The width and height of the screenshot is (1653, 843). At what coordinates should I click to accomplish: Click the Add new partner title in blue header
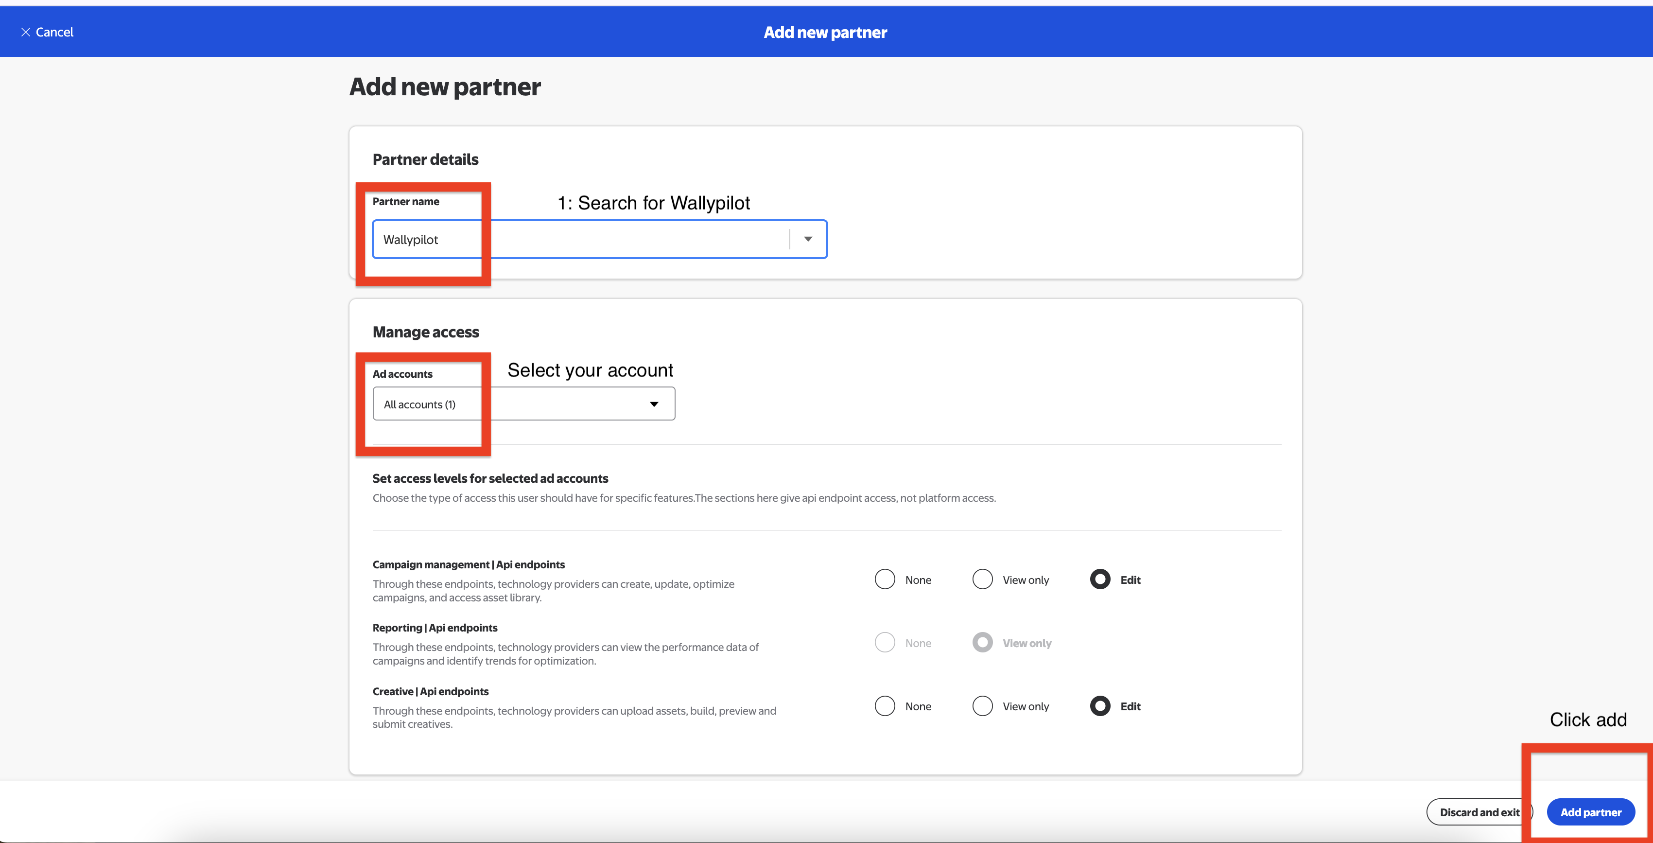pyautogui.click(x=825, y=32)
